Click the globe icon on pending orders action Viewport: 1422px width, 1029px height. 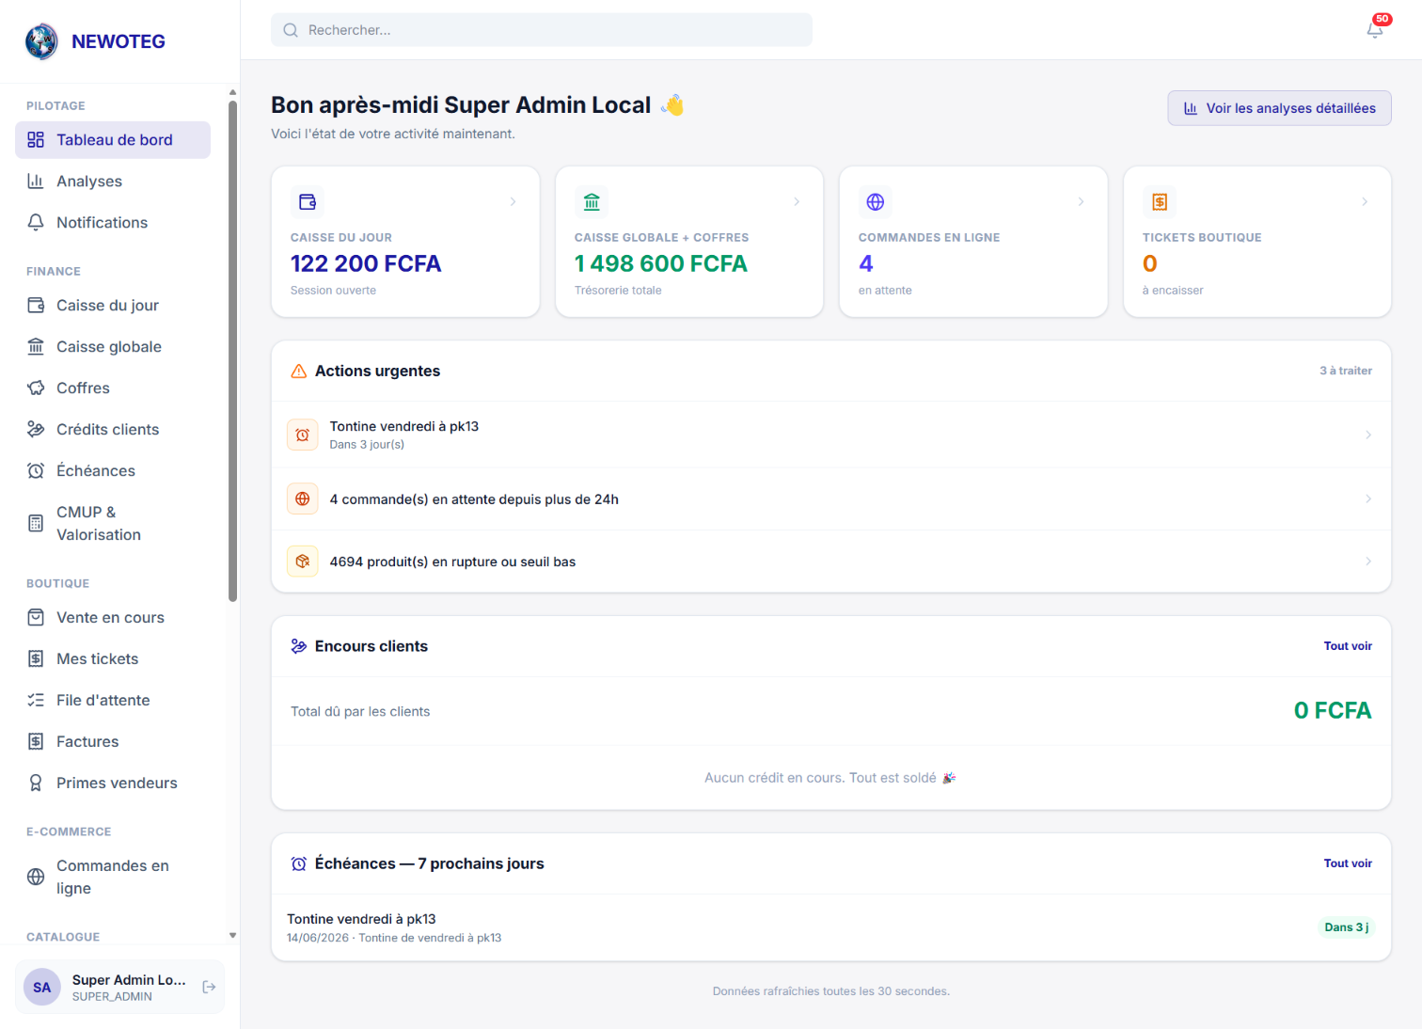(x=303, y=499)
